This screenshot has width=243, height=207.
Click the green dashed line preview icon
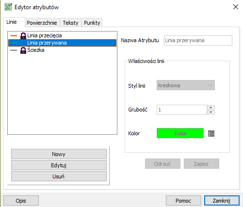pos(14,43)
